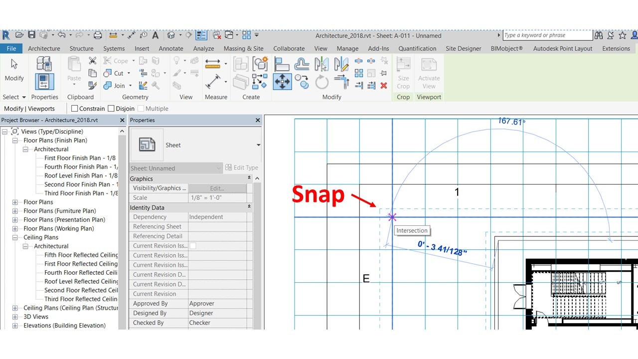
Task: Select the Move tool in Modify panel
Action: pos(282,81)
